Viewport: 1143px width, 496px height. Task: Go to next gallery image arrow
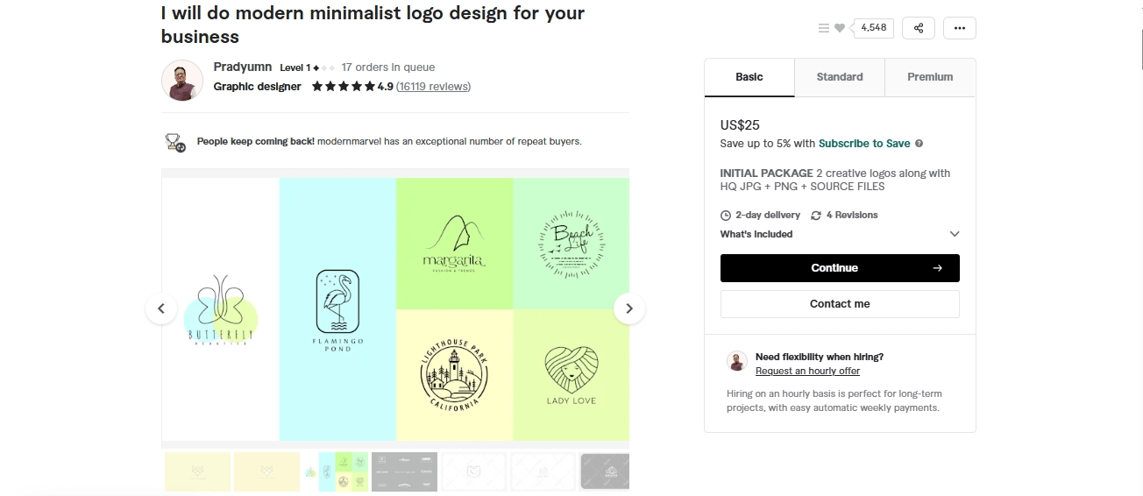[629, 308]
